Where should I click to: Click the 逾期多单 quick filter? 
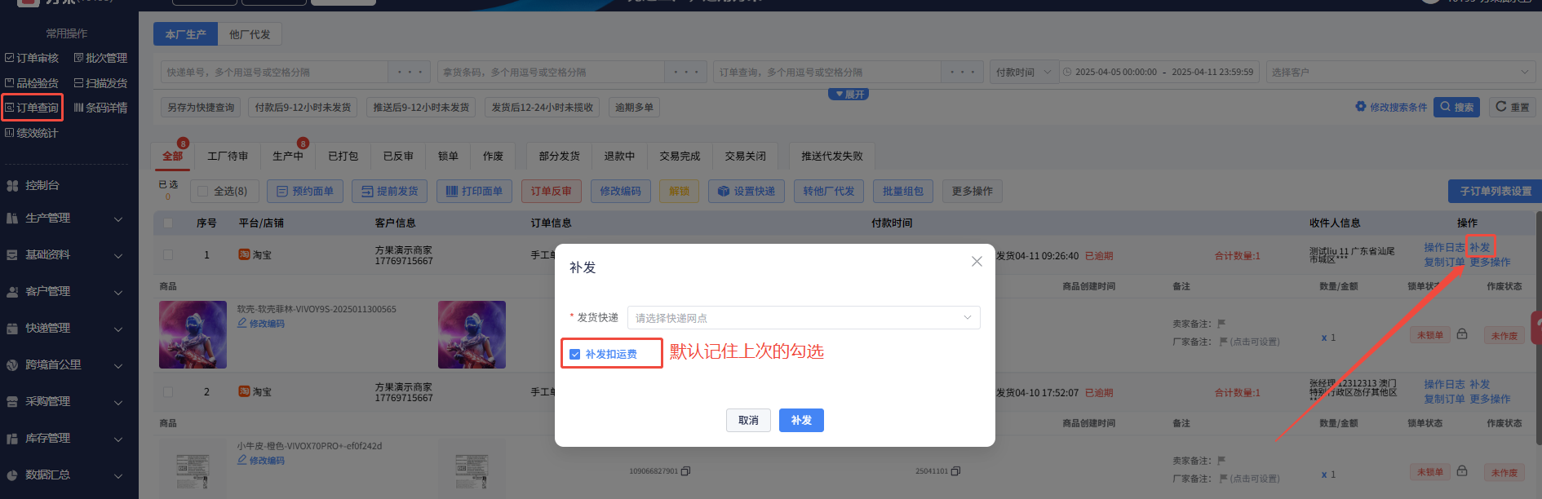point(634,107)
